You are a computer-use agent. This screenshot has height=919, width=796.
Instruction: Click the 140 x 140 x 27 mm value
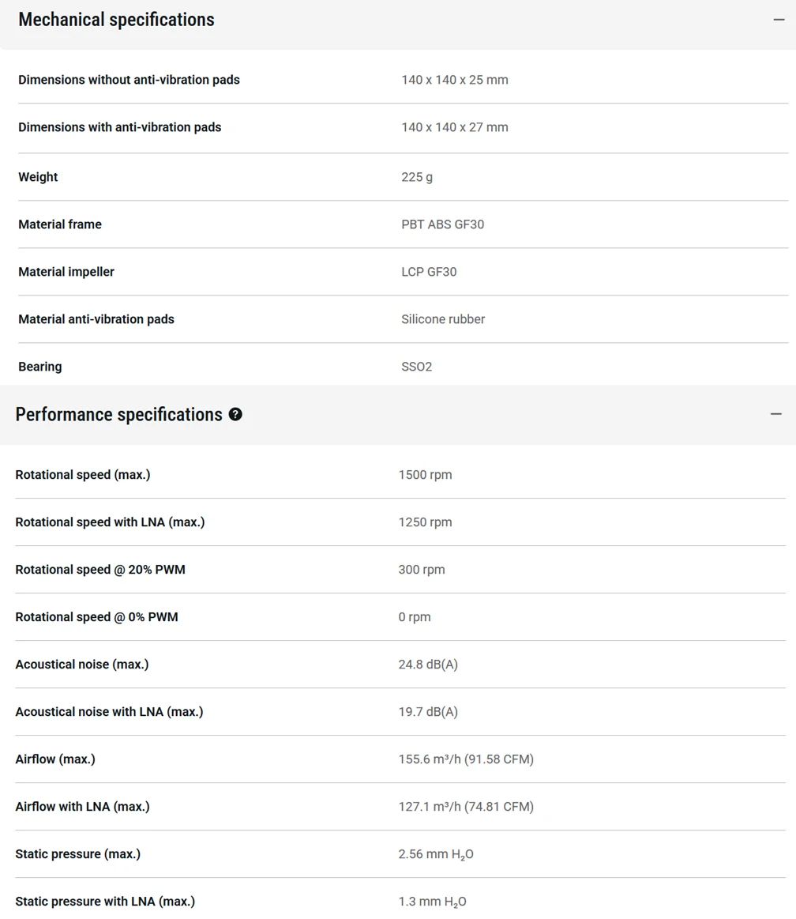click(455, 127)
